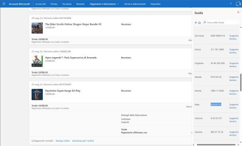Open Supporto tecnico link for Germania

(234, 37)
